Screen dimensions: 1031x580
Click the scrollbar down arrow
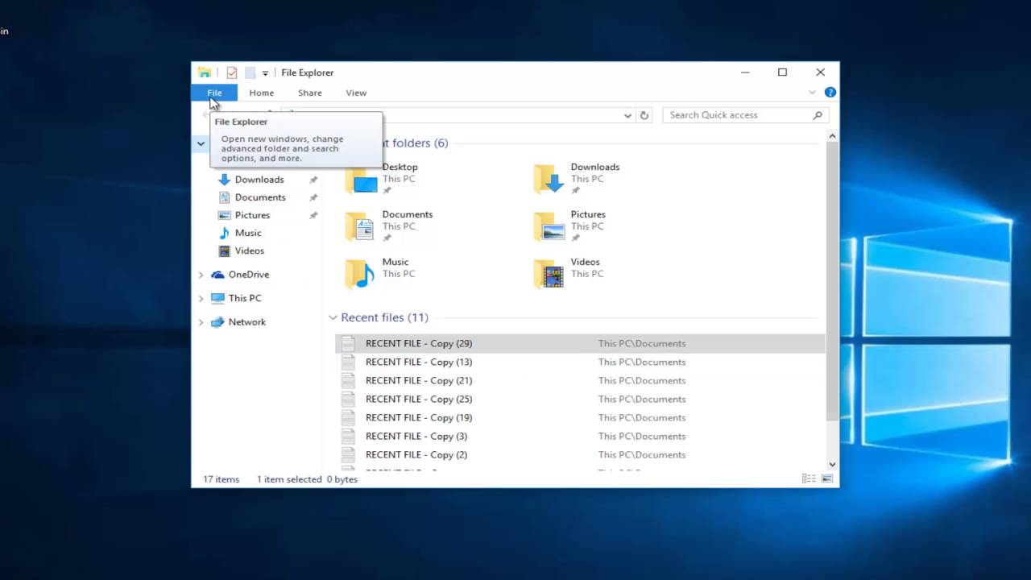click(x=832, y=464)
